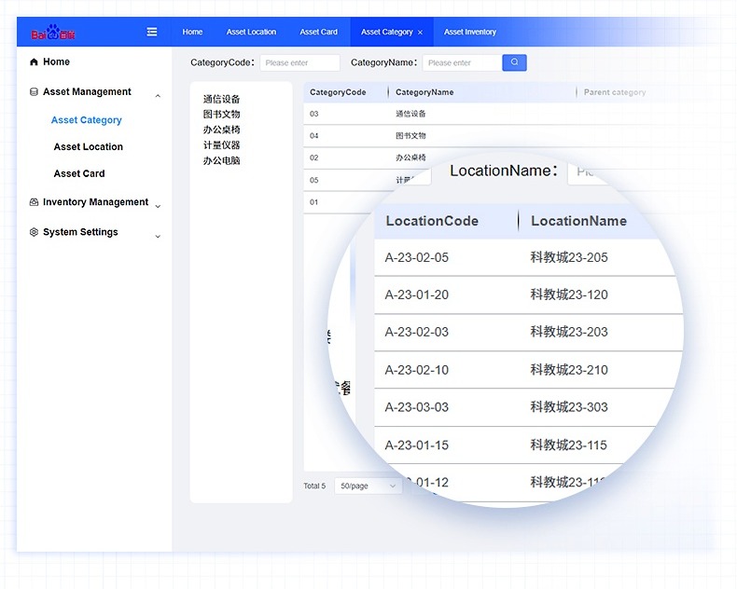
Task: Open the Asset Card tab
Action: tap(318, 32)
